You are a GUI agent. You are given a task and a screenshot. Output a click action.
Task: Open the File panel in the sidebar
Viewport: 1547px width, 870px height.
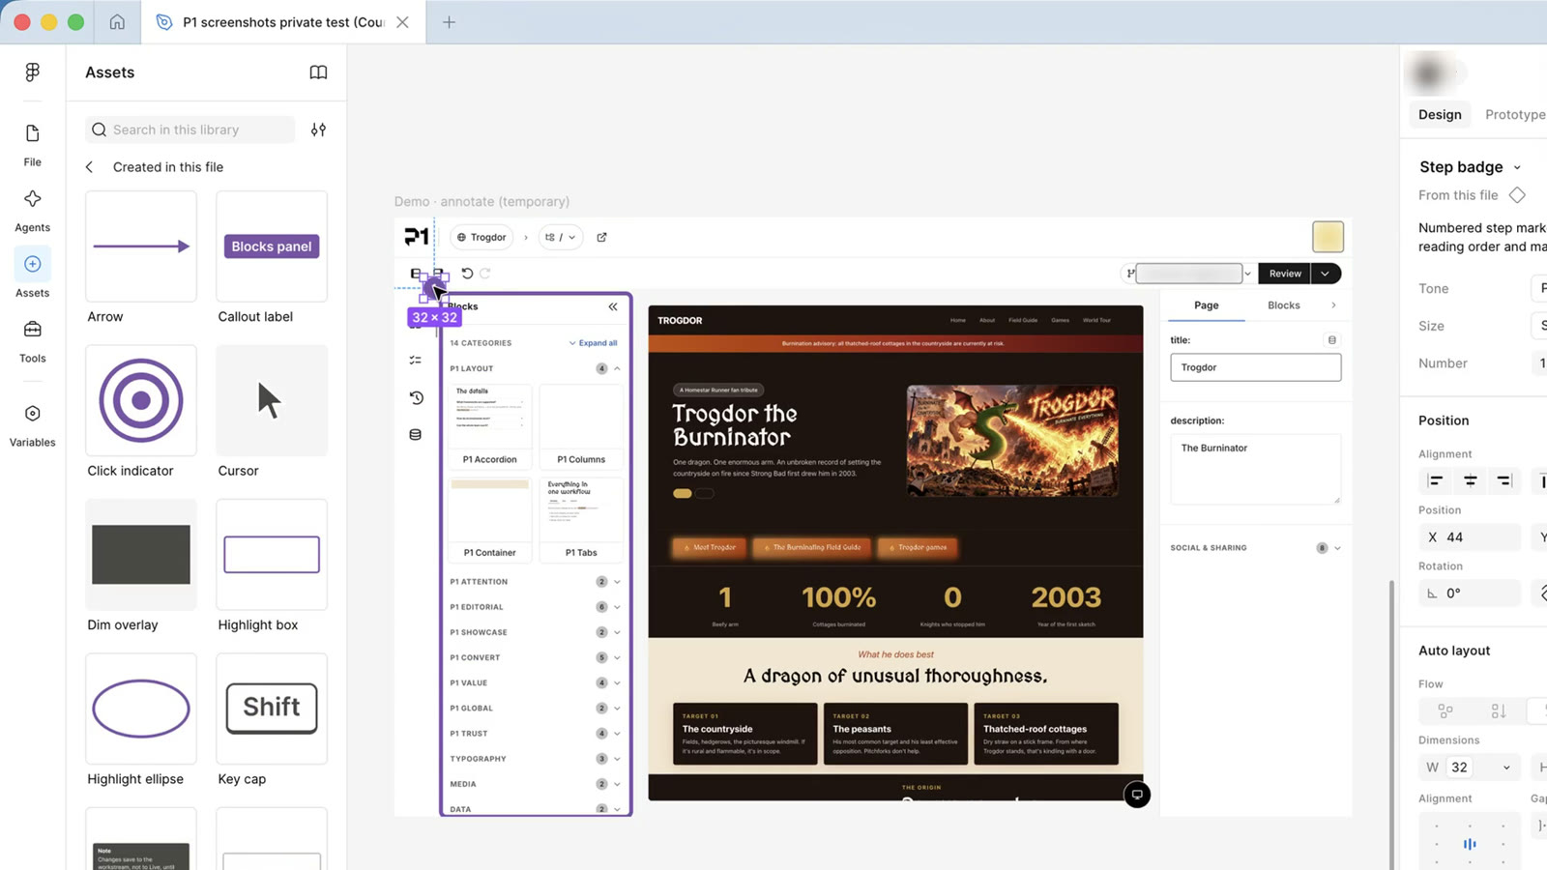(33, 143)
